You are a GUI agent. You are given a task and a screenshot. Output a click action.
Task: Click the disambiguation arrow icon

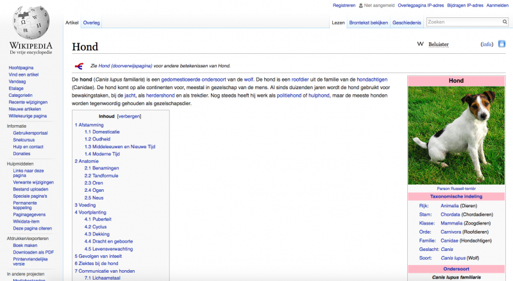(79, 66)
